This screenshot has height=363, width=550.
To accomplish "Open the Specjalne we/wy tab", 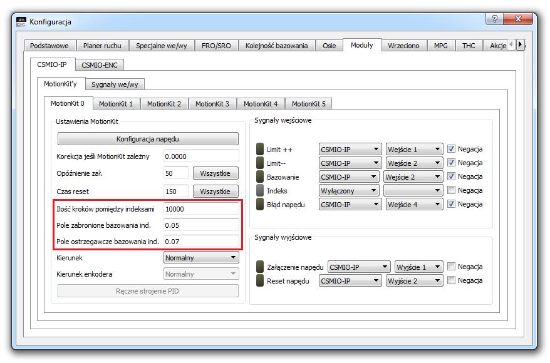I will [x=162, y=46].
